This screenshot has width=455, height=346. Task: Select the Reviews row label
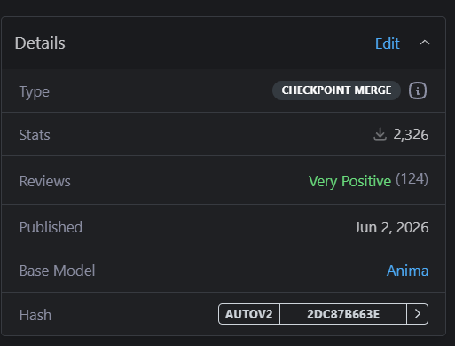pos(45,181)
